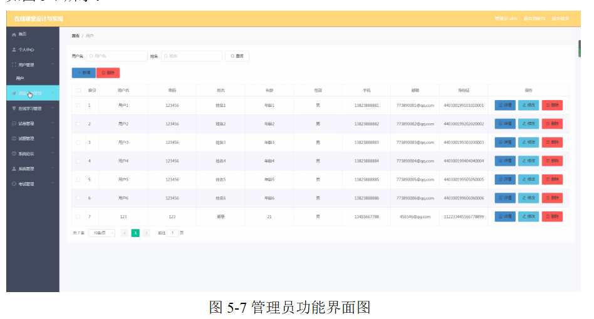Click ID cell 440300199101010001

[x=464, y=106]
